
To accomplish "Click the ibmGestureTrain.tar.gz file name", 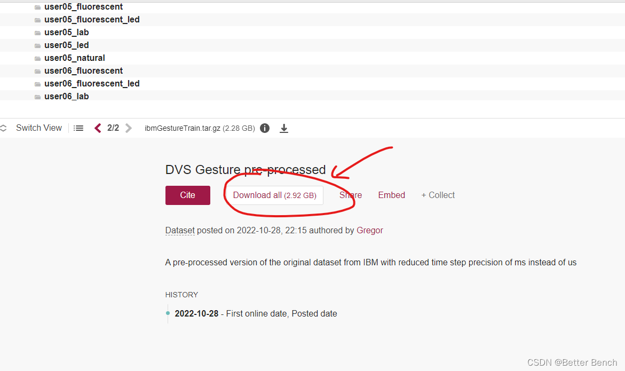I will pyautogui.click(x=183, y=128).
